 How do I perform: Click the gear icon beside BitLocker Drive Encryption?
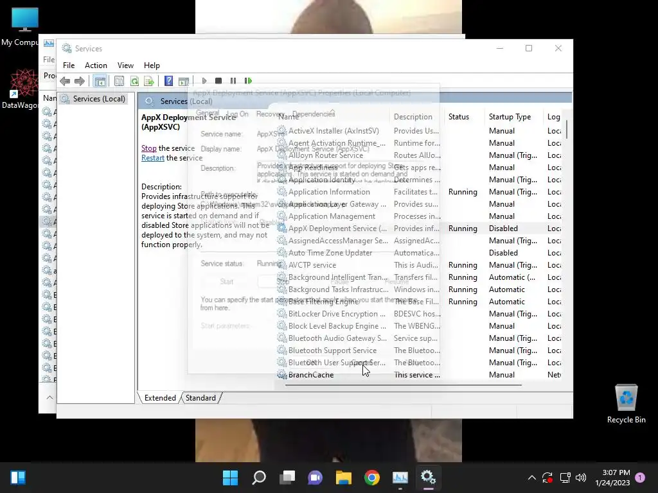[x=281, y=313]
